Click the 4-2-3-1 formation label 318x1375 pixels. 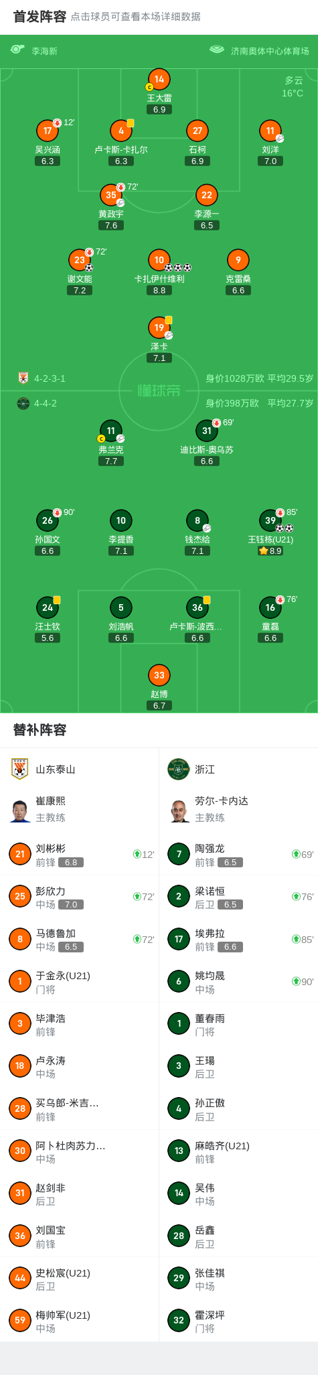pos(50,378)
